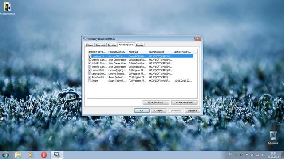
Task: Select the Автозагрузка tab
Action: click(126, 45)
